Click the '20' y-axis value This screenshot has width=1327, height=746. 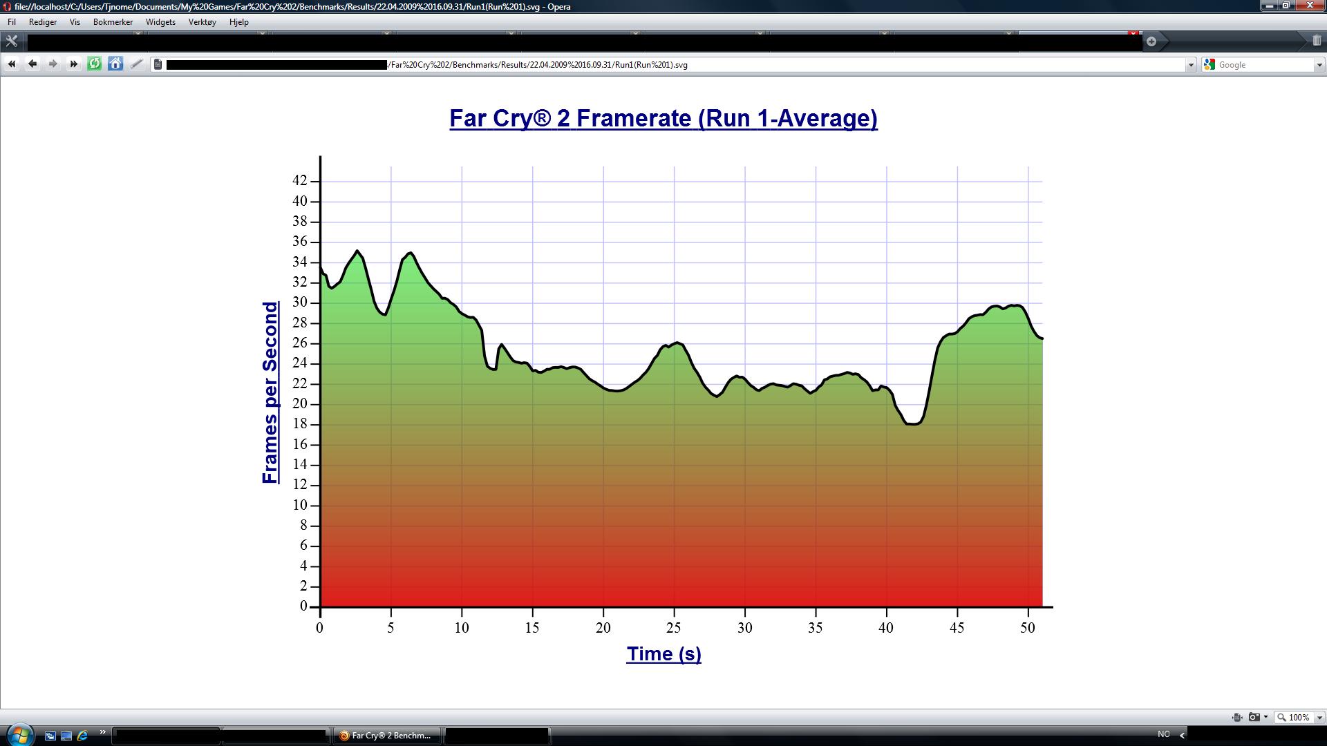(299, 403)
